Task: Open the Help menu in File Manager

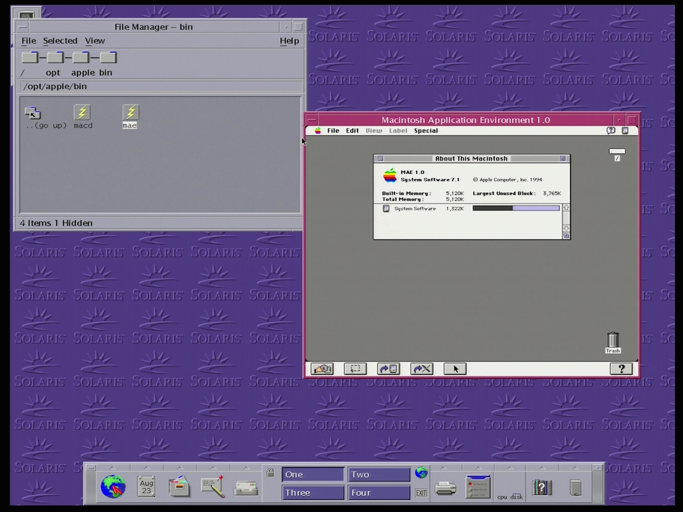Action: click(x=289, y=41)
